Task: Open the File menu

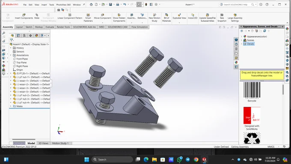Action: (25, 5)
